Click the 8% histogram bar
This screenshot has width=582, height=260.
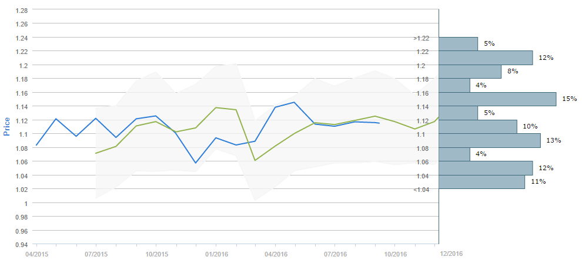pos(470,72)
